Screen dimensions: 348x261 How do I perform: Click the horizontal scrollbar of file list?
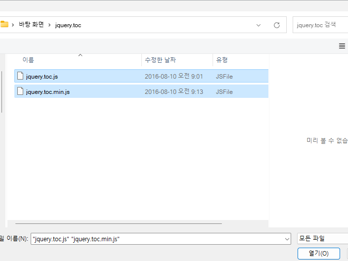119,223
